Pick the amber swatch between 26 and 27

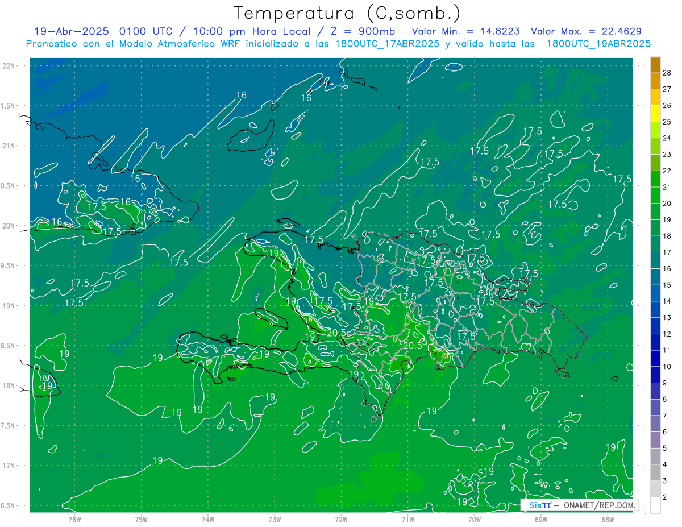point(655,97)
